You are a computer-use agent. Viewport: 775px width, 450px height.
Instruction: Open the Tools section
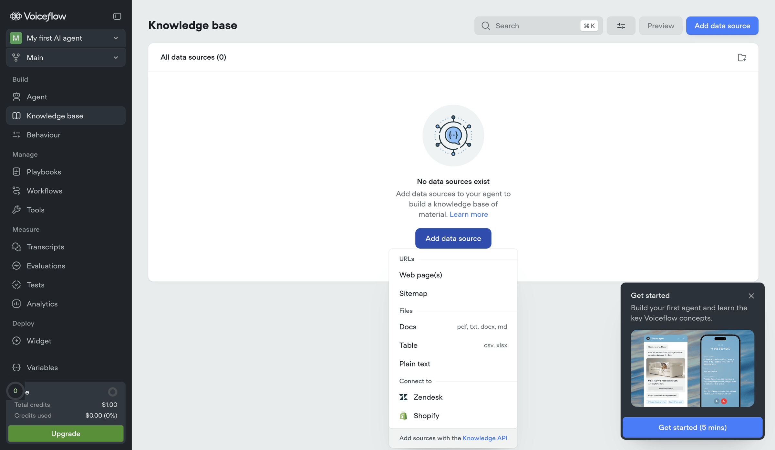click(x=66, y=210)
